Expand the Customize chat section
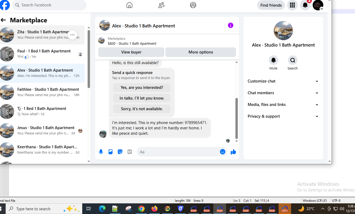This screenshot has width=355, height=214. tap(283, 81)
